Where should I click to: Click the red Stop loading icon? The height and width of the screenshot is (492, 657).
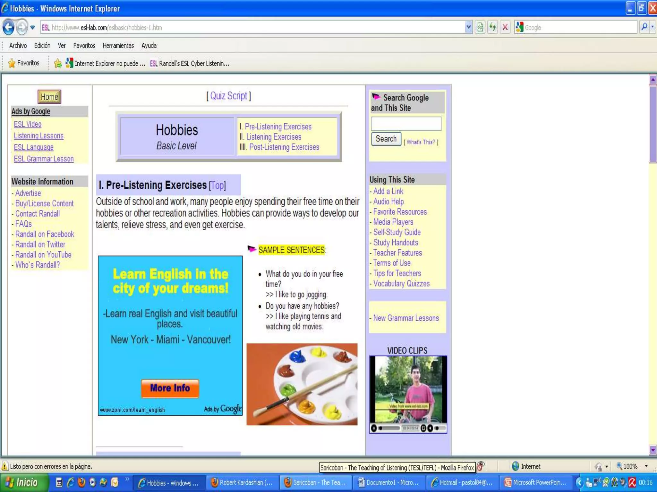coord(505,27)
